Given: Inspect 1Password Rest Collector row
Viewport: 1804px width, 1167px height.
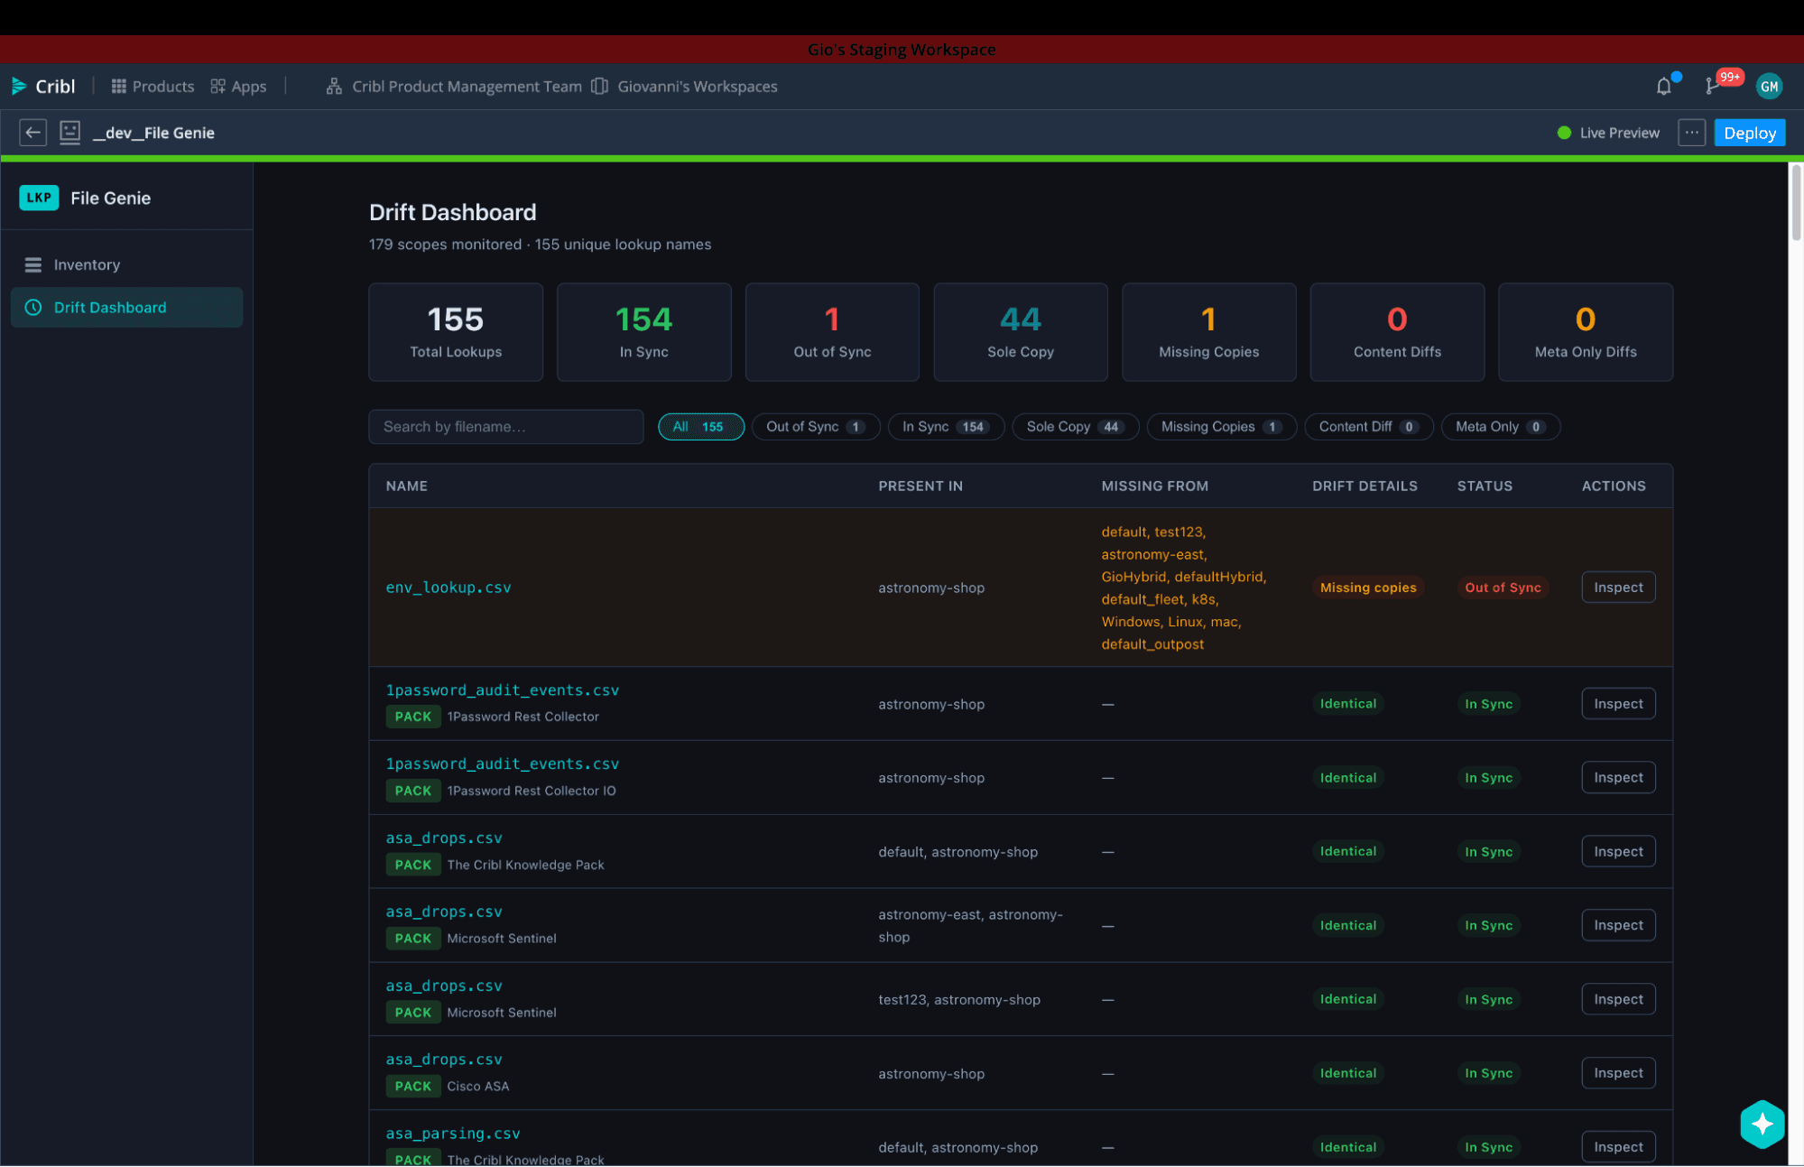Looking at the screenshot, I should coord(1618,704).
